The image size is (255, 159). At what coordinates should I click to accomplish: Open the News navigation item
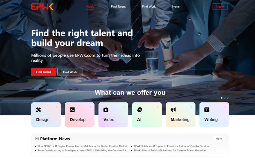[176, 7]
